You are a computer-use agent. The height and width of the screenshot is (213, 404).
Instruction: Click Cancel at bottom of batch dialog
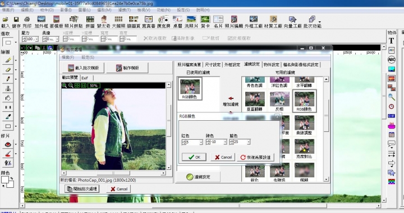coord(119,189)
